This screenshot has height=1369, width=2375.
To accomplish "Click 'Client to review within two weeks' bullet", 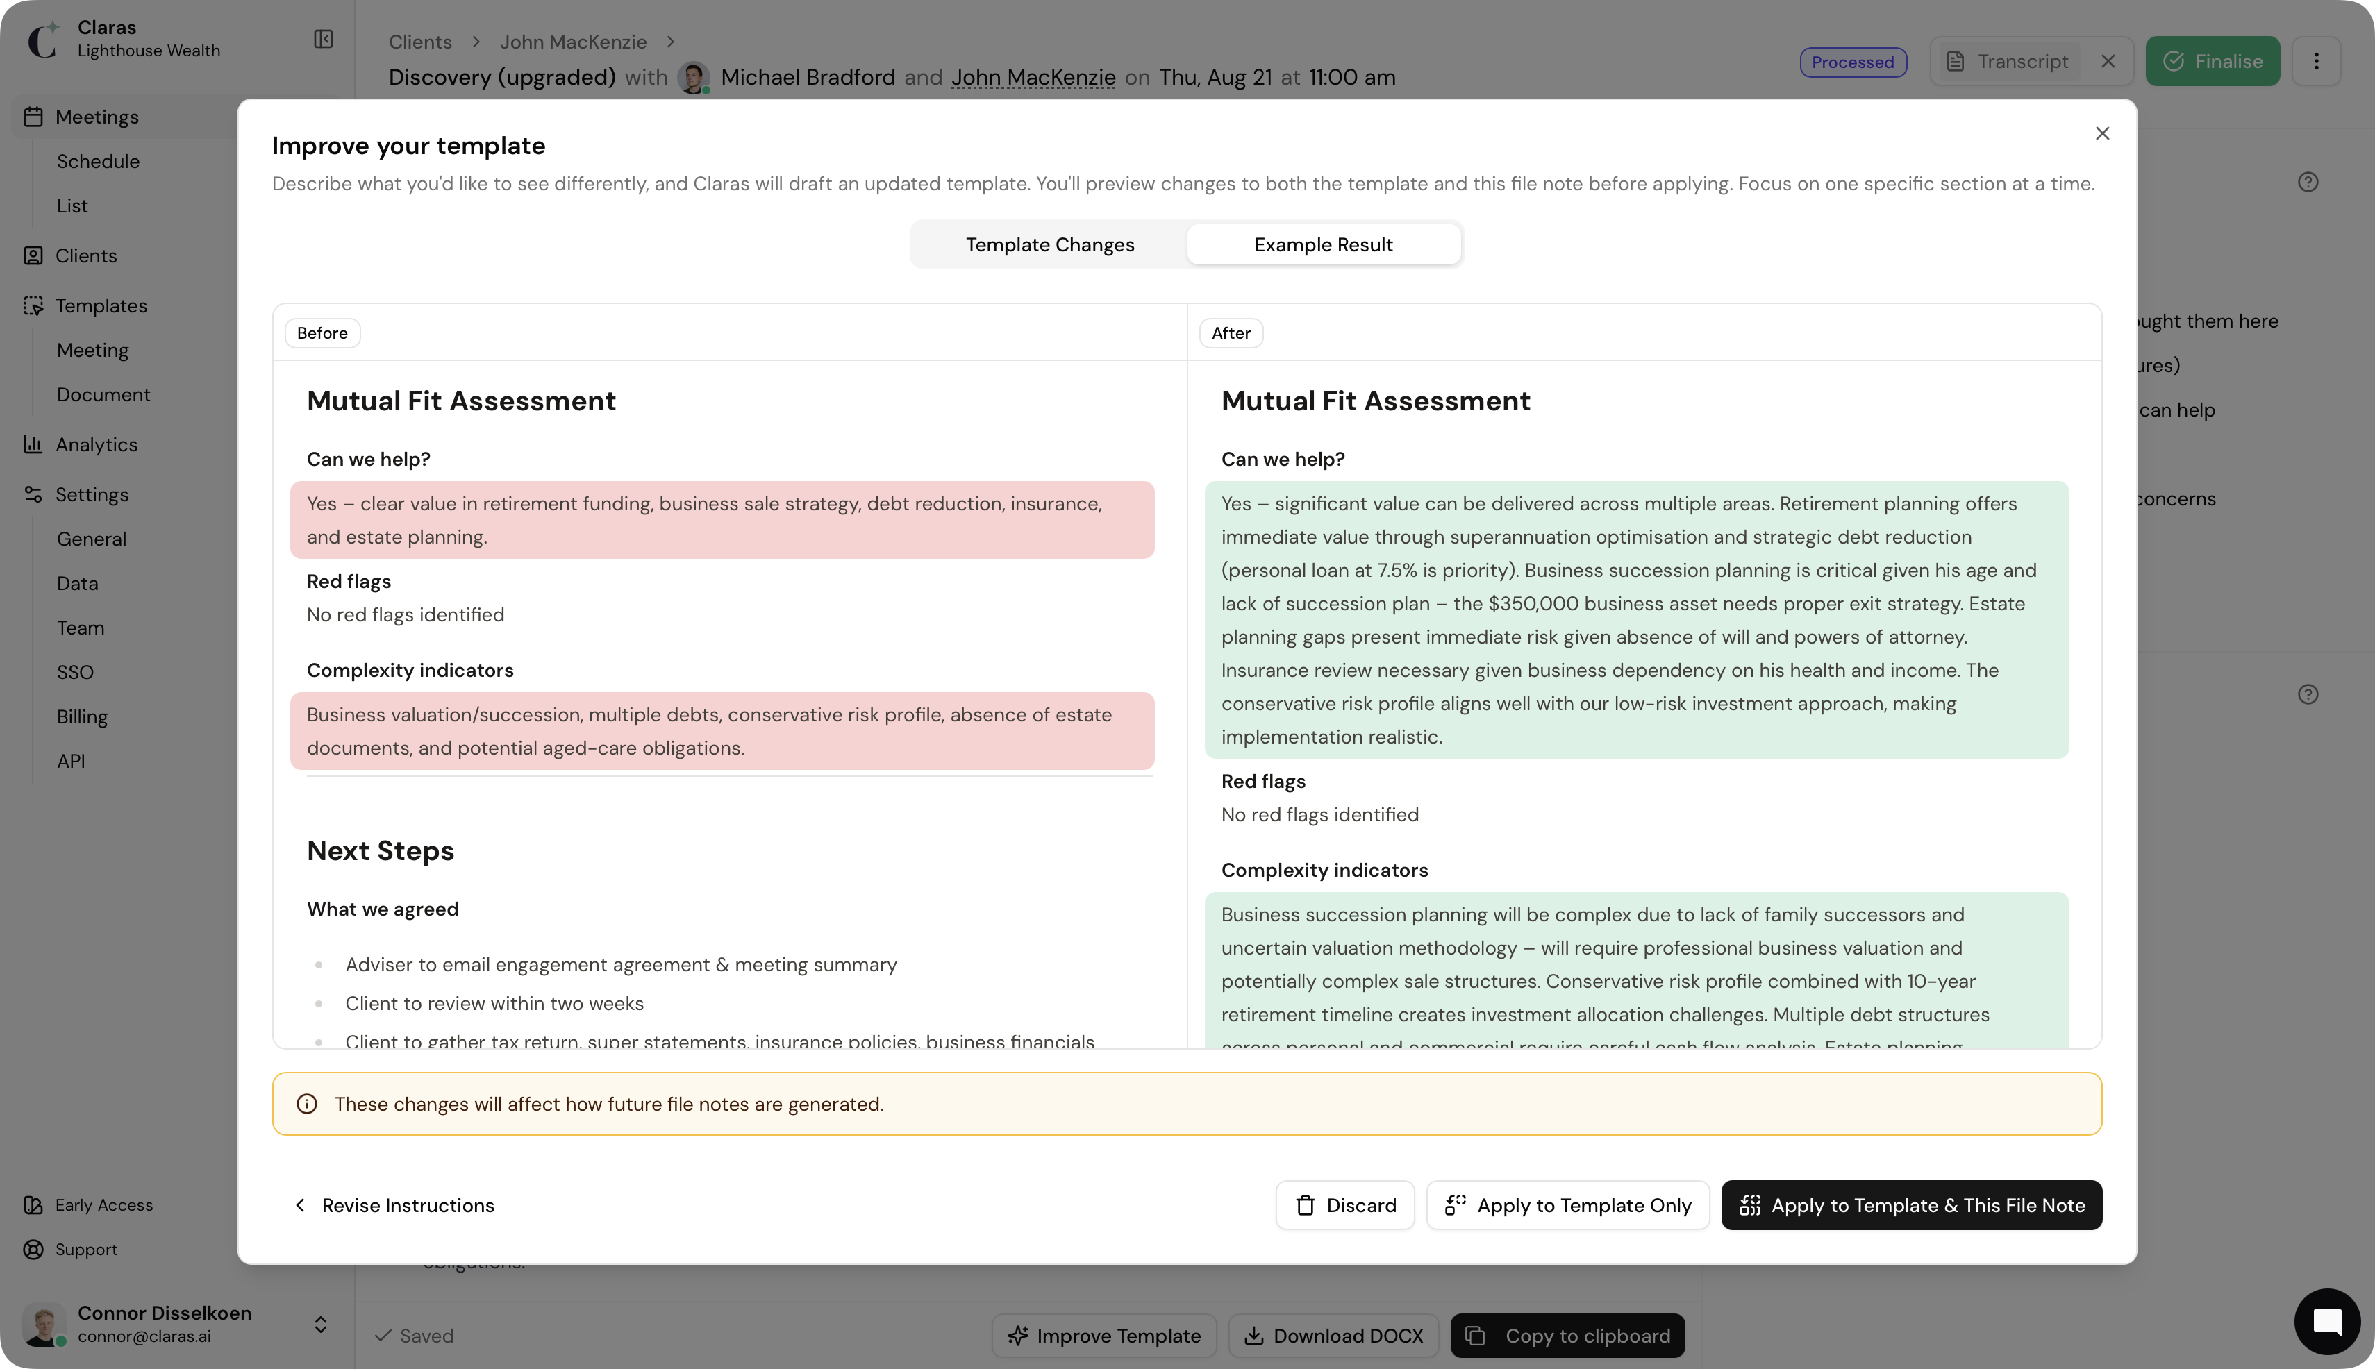I will 494,1003.
